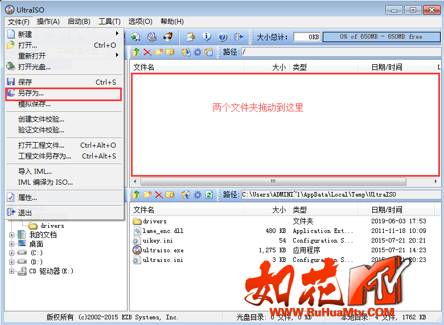
Task: Choose 导入 IML... entry
Action: (64, 171)
